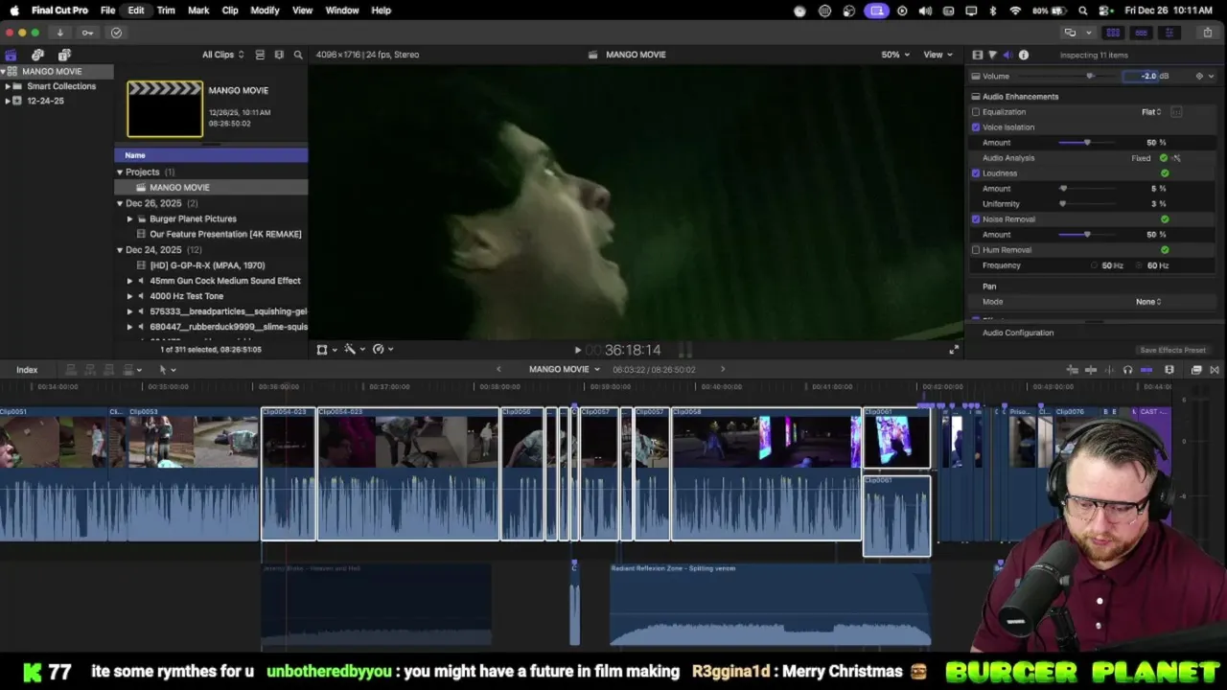Open the Color inspector triangle icon
1227x690 pixels.
(992, 55)
